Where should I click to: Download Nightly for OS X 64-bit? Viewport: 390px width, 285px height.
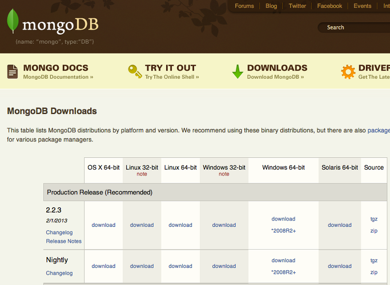pos(103,266)
